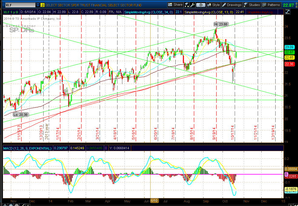Click the droplet icon beside Studies
This screenshot has width=298, height=206.
pos(245,5)
